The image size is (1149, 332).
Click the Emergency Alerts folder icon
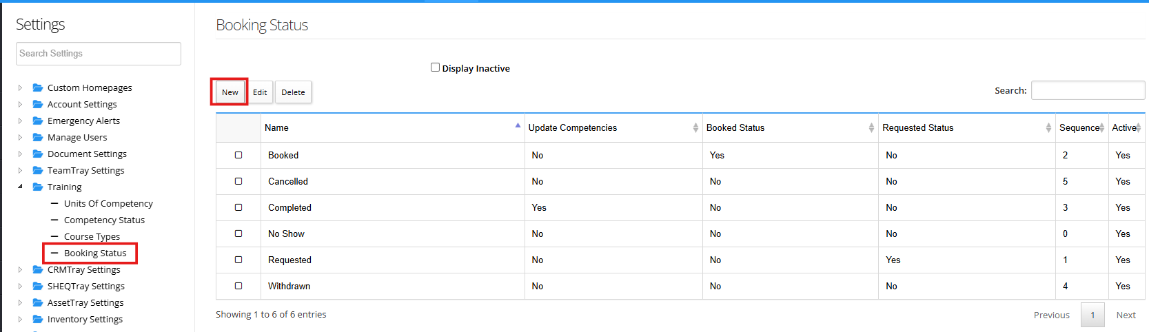[38, 121]
